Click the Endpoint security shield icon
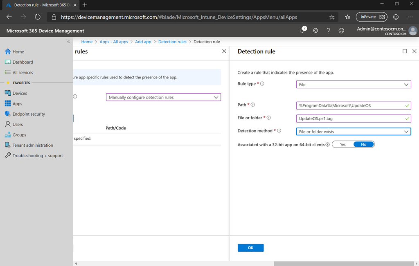This screenshot has height=266, width=419. (x=7, y=114)
